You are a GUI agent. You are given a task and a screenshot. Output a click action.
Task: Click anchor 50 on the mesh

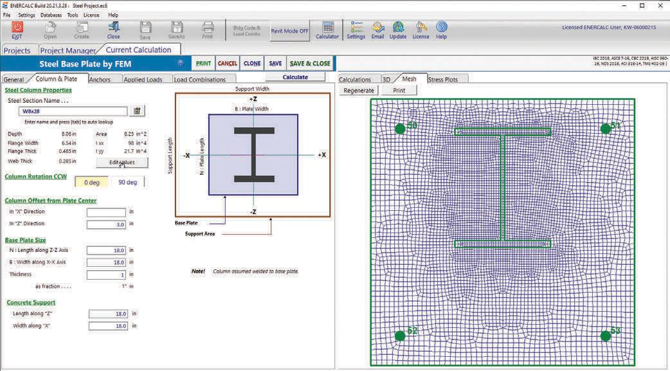tap(400, 129)
